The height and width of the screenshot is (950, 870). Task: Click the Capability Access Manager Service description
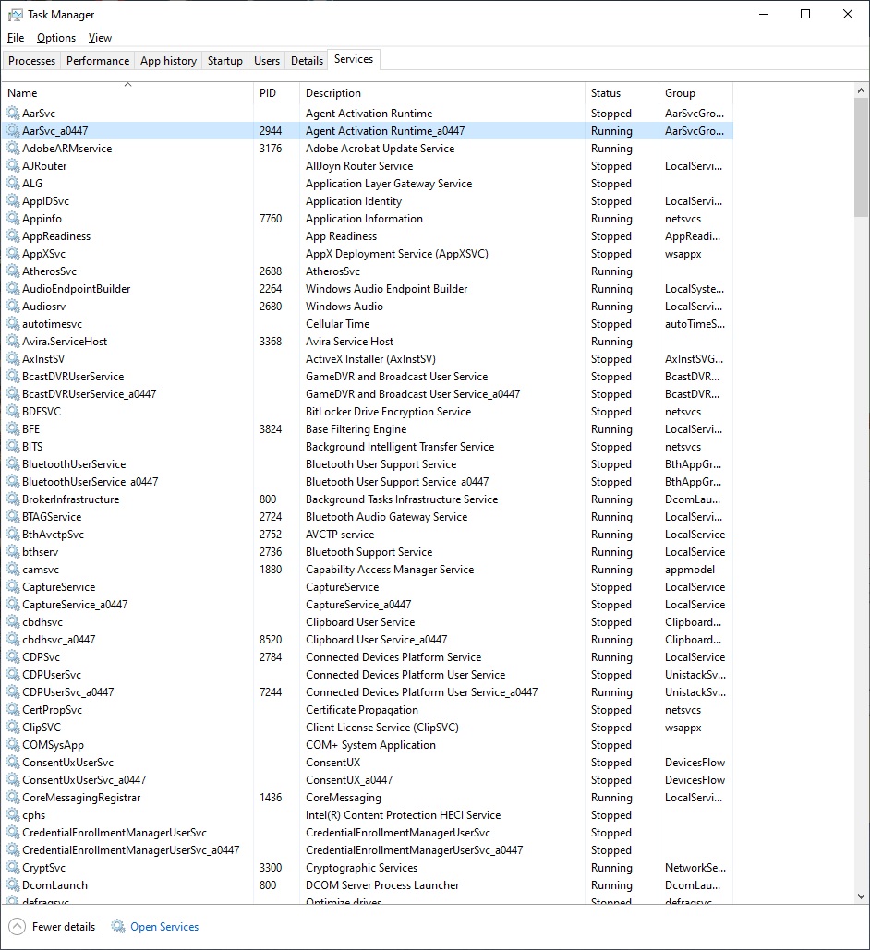(x=390, y=570)
